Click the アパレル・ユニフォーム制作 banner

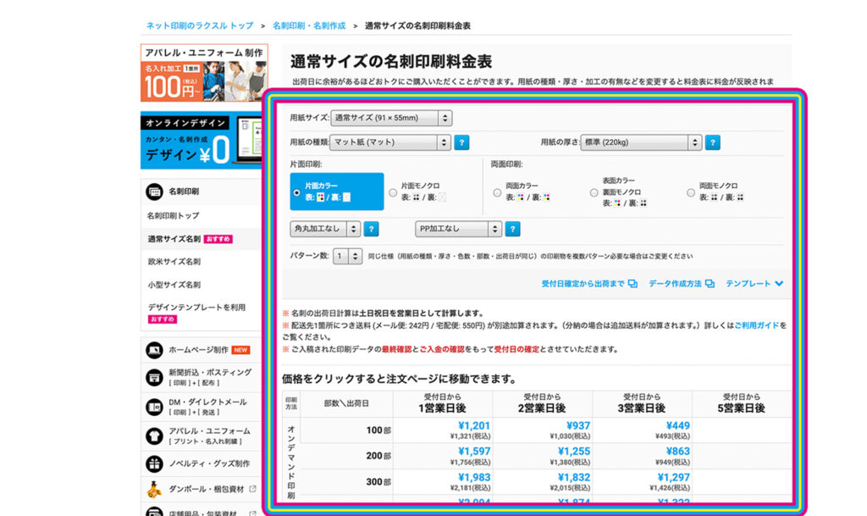(204, 73)
